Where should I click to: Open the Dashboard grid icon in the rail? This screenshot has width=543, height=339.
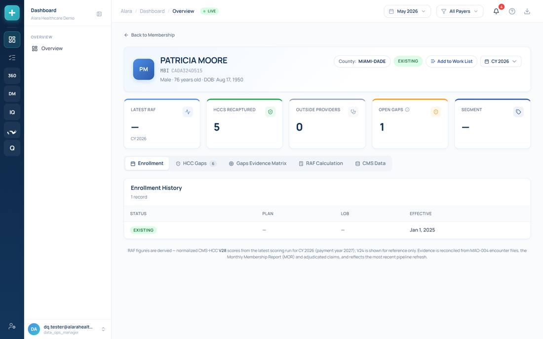(x=12, y=39)
